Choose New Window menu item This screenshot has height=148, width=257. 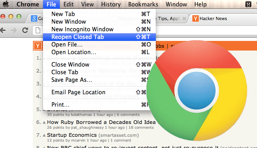point(99,22)
